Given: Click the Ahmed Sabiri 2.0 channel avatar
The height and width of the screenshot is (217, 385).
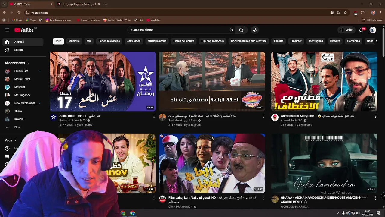Looking at the screenshot, I should (x=275, y=117).
